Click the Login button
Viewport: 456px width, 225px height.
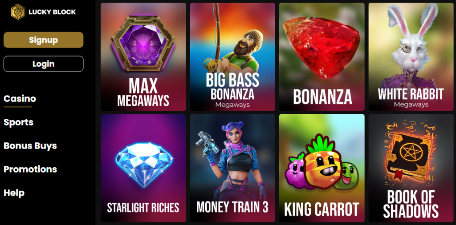point(44,64)
